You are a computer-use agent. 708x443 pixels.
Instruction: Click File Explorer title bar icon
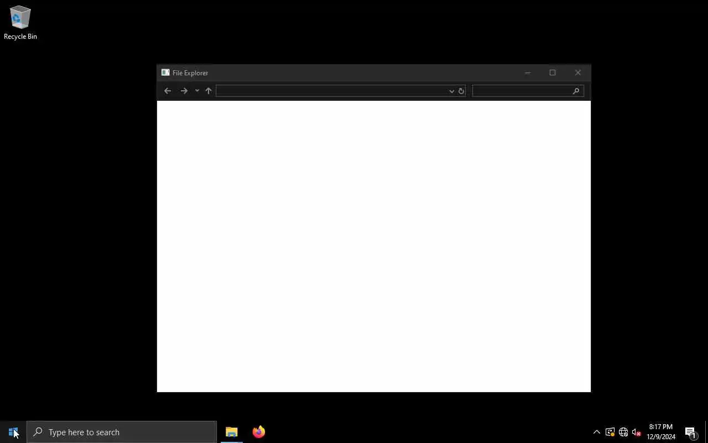coord(165,73)
